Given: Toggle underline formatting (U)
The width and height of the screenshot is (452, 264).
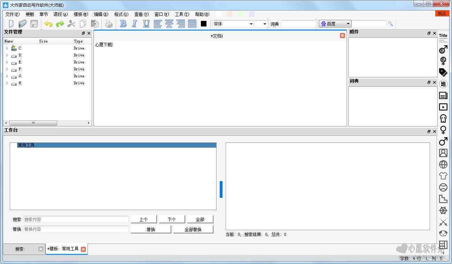Looking at the screenshot, I should [x=146, y=24].
